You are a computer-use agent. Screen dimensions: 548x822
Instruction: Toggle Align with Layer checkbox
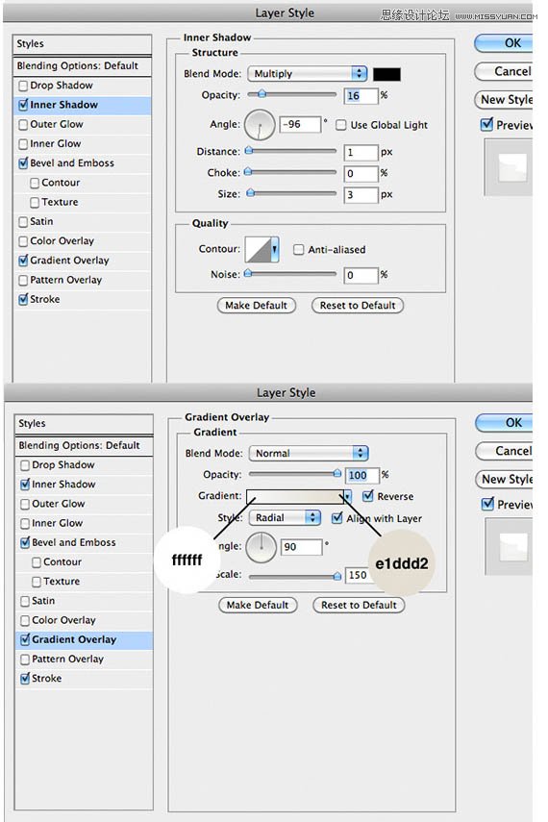click(337, 518)
